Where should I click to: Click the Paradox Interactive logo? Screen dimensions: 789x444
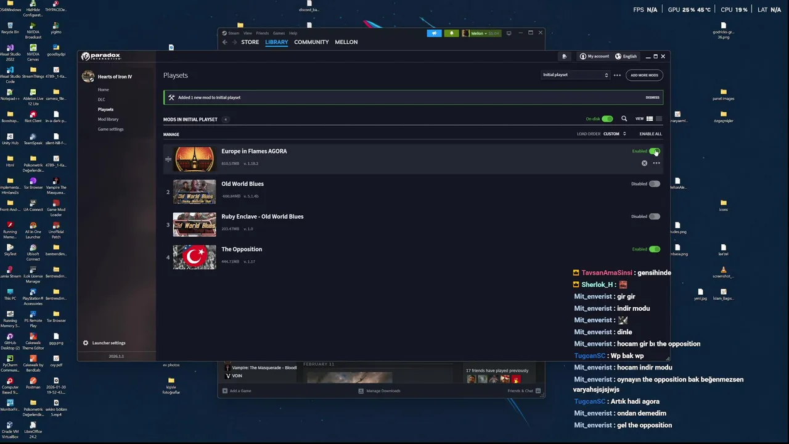[x=101, y=56]
